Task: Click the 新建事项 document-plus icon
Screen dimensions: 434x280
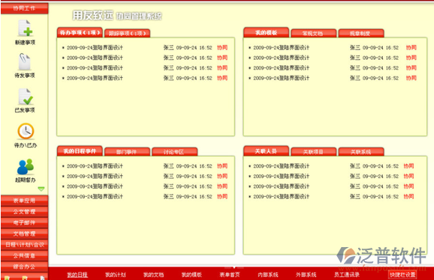Action: click(x=26, y=28)
